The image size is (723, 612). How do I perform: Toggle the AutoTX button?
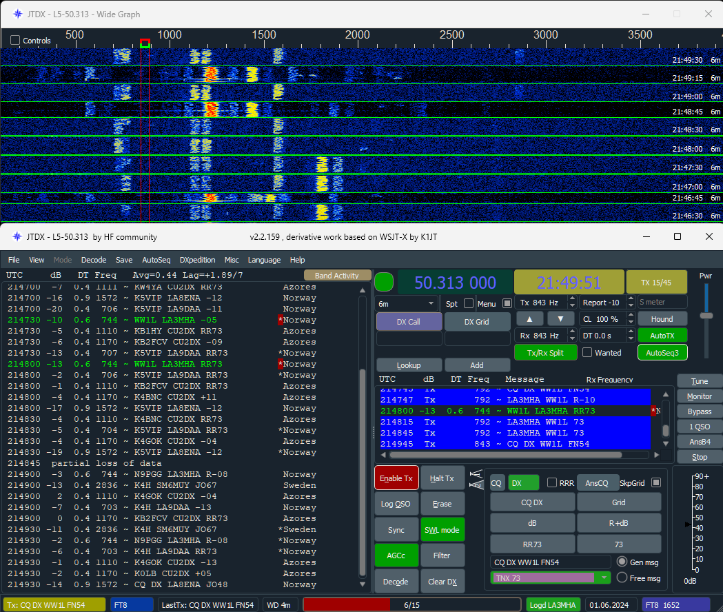(662, 336)
